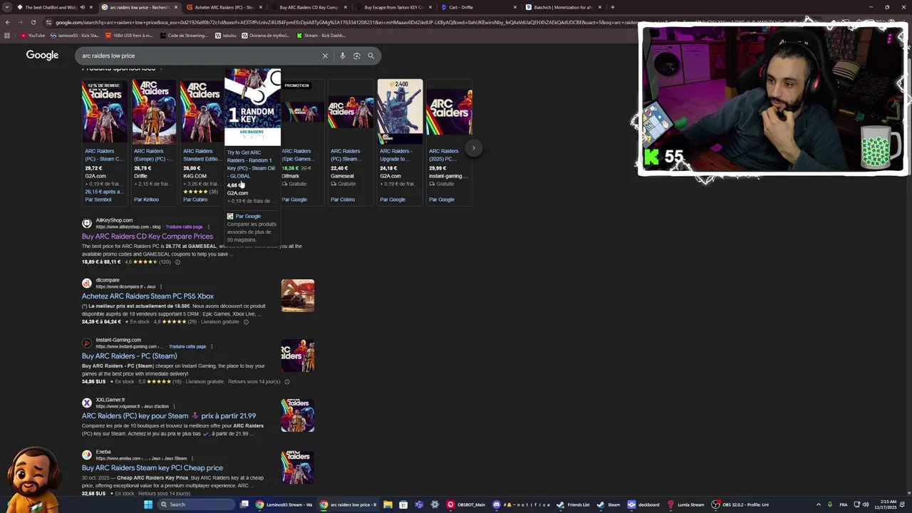Open Buy ARC Raiders Steam key PC! link
912x513 pixels.
pyautogui.click(x=152, y=468)
